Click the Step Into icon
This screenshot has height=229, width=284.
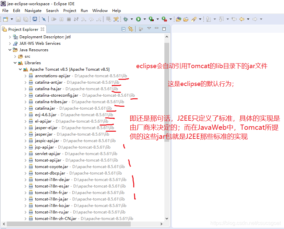[84, 19]
